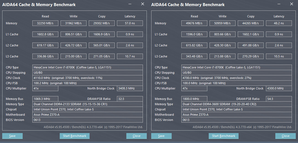This screenshot has height=143, width=298.
Task: Close left AIDA64 window via title bar X
Action: [x=143, y=4]
